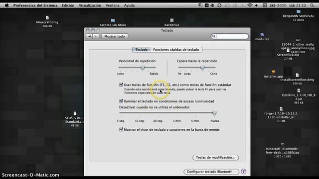
Task: Select the installscreenflow.dmg file
Action: [x=297, y=79]
